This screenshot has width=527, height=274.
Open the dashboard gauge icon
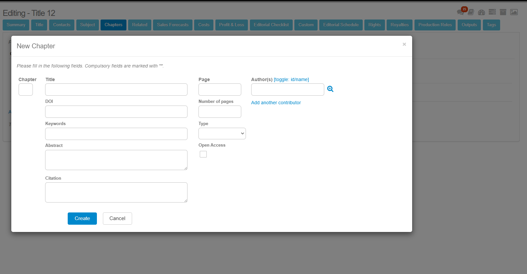(481, 12)
